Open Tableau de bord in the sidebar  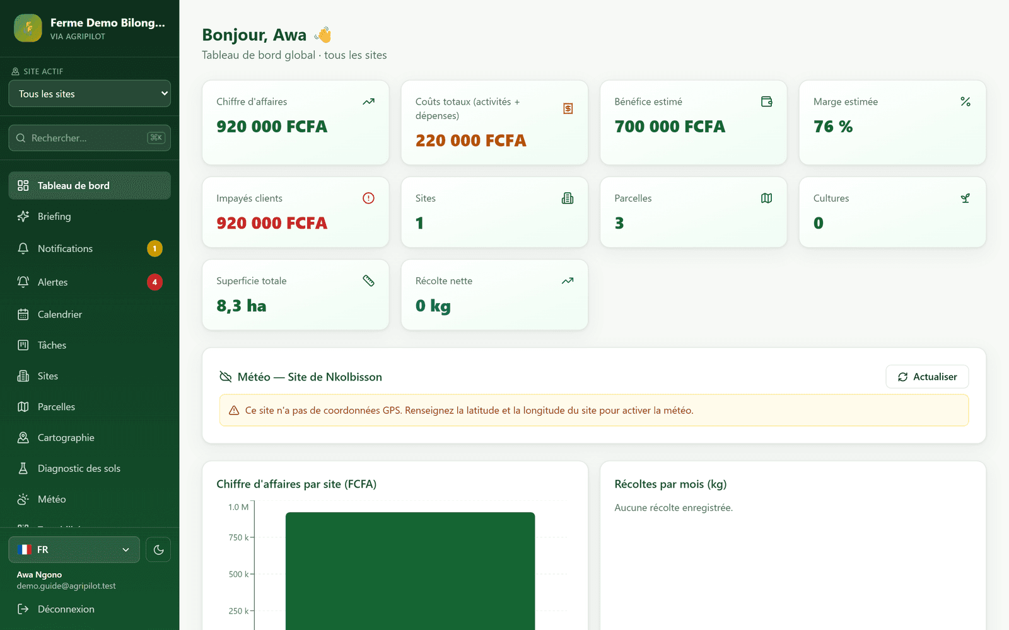(x=90, y=186)
